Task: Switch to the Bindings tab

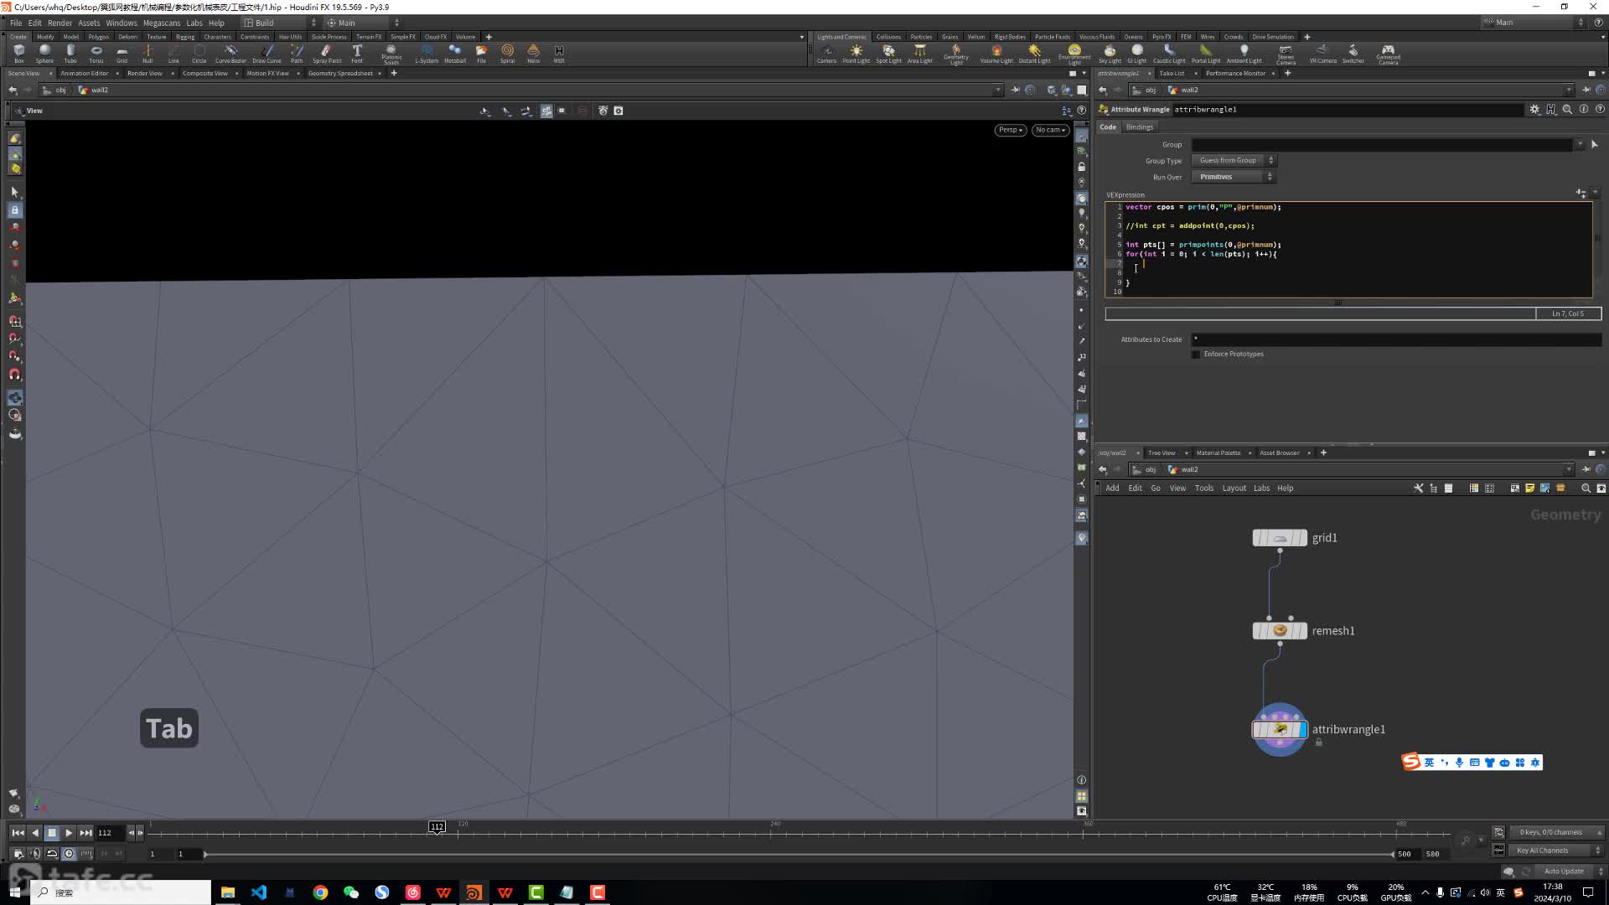Action: [x=1139, y=127]
